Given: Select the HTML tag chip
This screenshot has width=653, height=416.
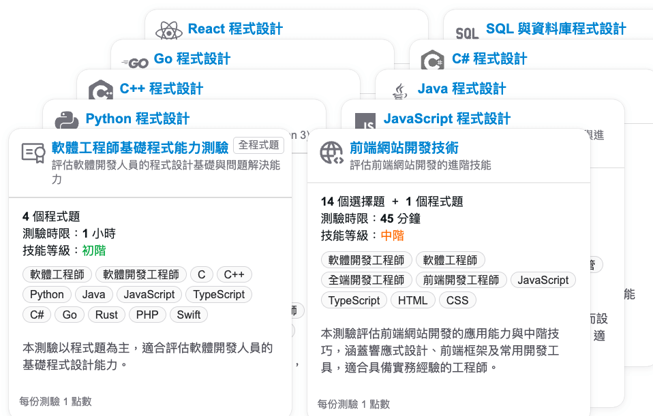Looking at the screenshot, I should click(x=412, y=300).
